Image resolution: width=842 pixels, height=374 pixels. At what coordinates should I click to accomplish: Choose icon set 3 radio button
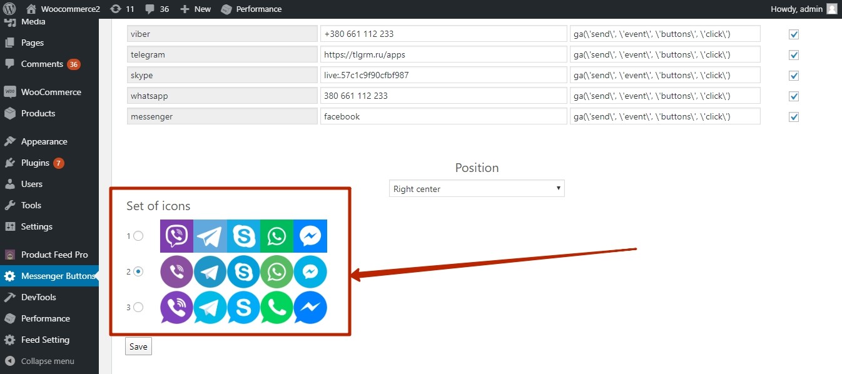click(x=138, y=307)
